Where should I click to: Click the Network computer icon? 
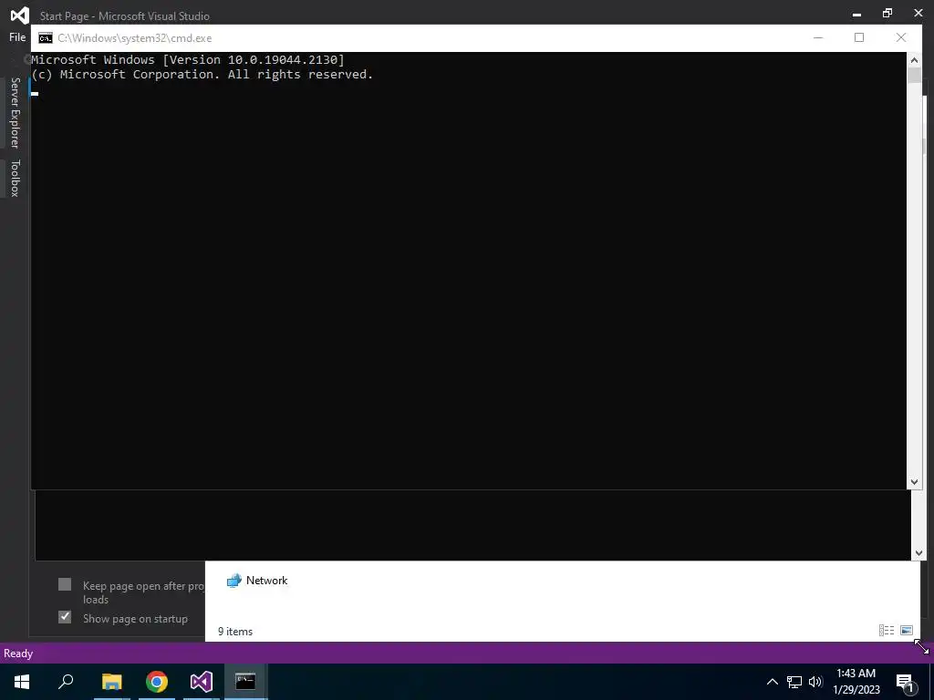tap(234, 581)
